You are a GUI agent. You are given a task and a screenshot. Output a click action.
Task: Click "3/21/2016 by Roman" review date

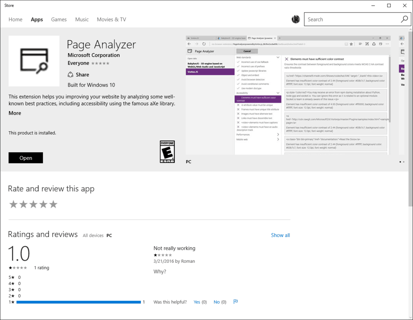pyautogui.click(x=174, y=261)
